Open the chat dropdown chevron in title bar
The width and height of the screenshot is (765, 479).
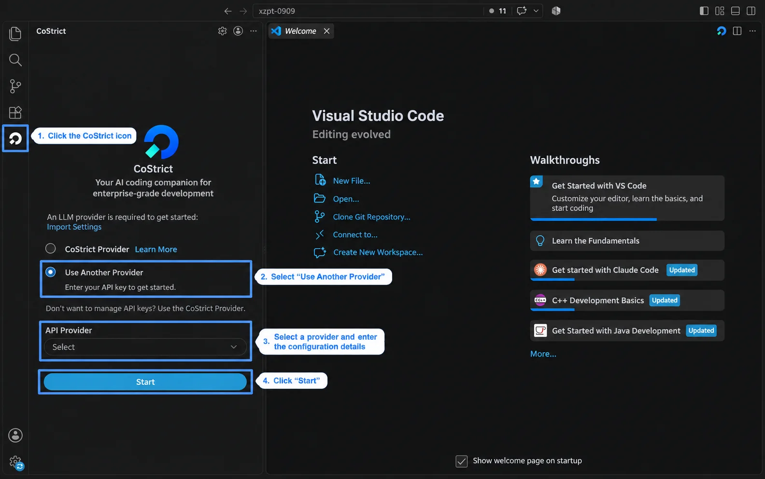pos(536,11)
